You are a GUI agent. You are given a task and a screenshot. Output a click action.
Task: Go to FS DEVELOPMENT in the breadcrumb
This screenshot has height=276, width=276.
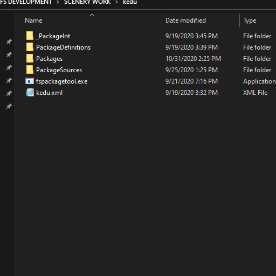click(26, 2)
